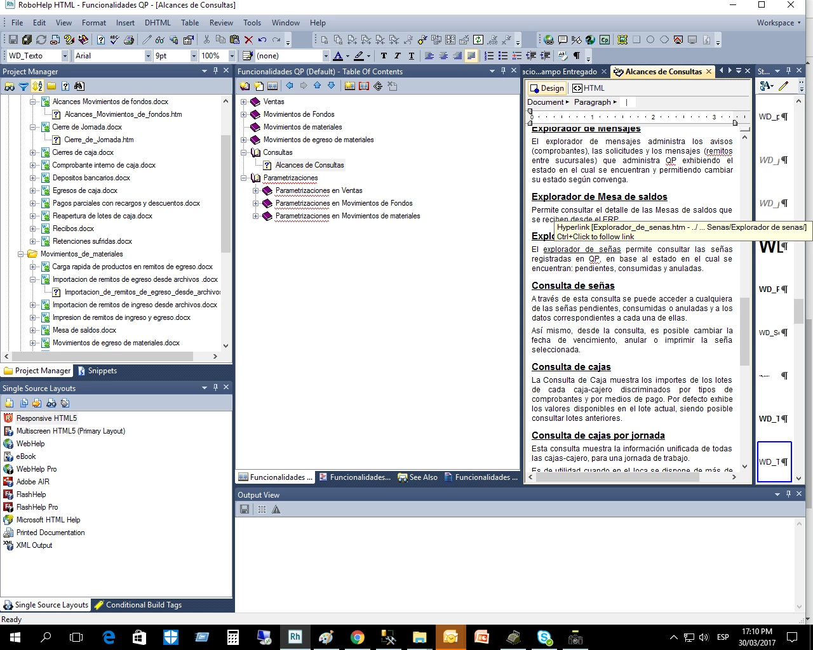Viewport: 813px width, 650px height.
Task: Click the Filter funnel icon in Project Manager
Action: tap(24, 86)
